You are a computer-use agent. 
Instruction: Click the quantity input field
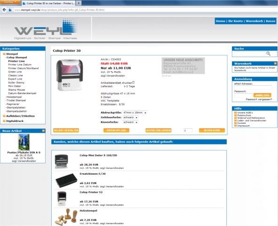(x=188, y=130)
